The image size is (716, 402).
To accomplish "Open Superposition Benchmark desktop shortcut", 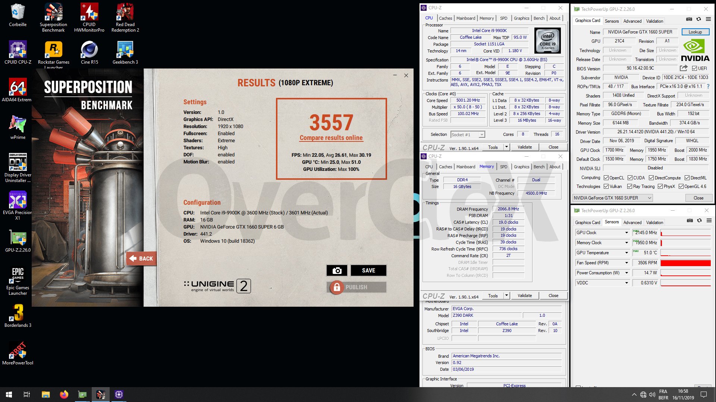I will [53, 17].
